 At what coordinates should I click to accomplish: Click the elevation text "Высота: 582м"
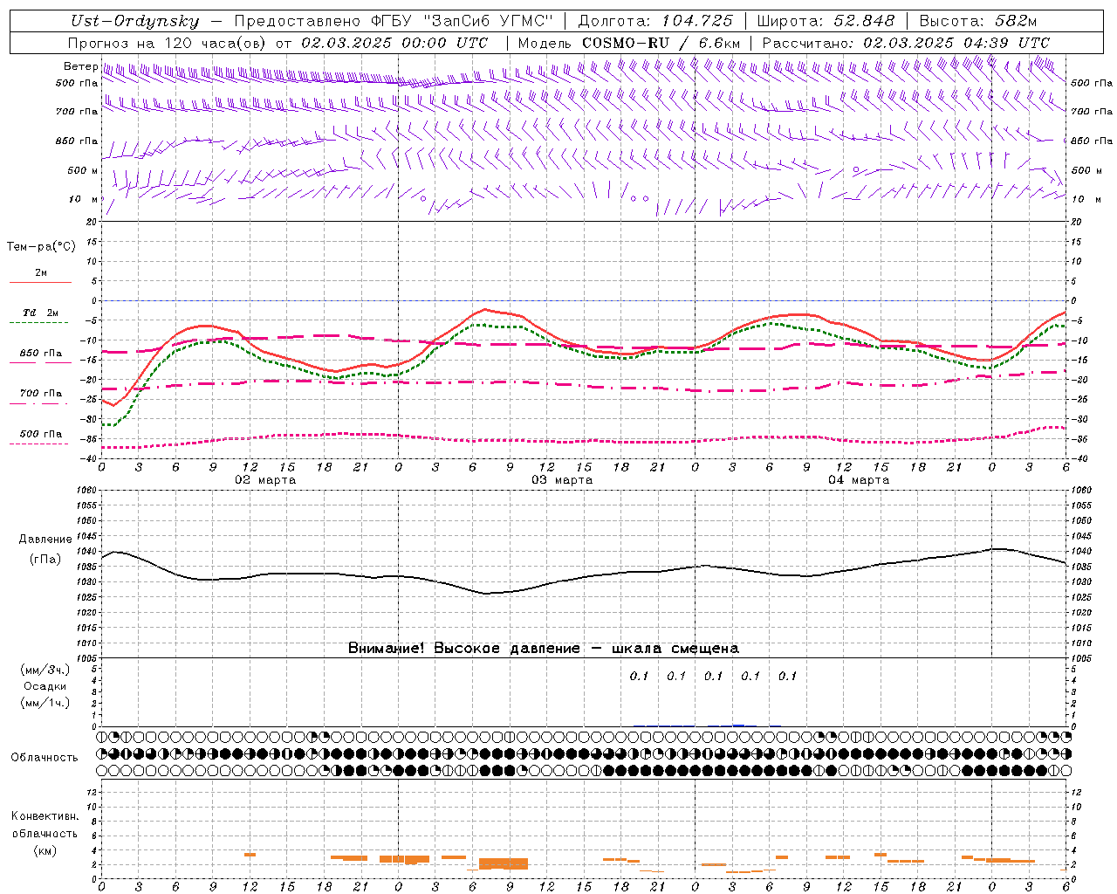pyautogui.click(x=978, y=22)
